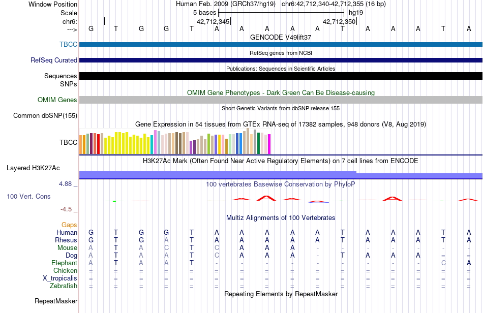Open the RefSeq genes from NCBI title
Image resolution: width=483 pixels, height=313 pixels.
coord(281,53)
